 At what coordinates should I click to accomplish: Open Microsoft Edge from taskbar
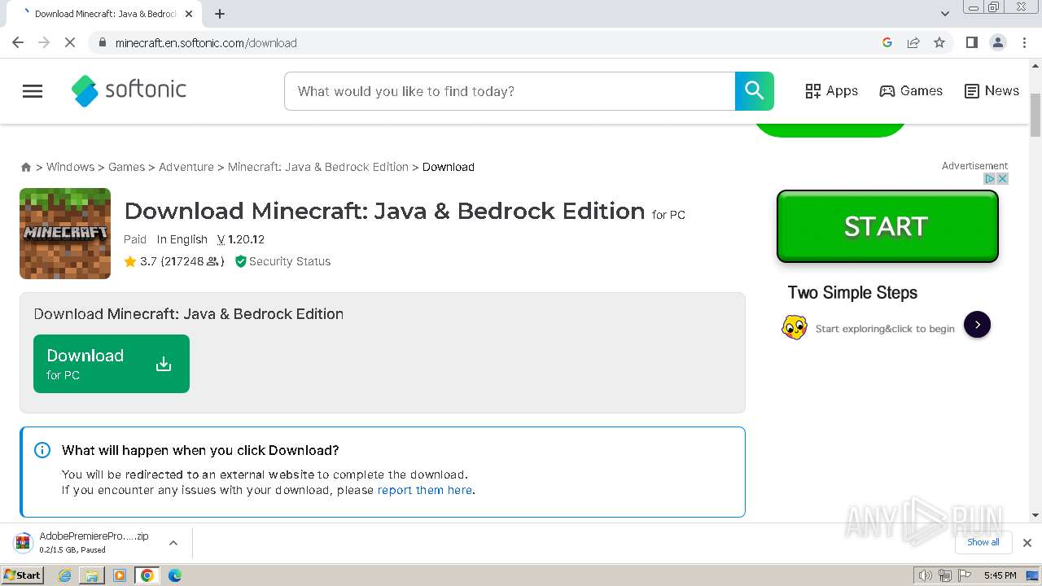(x=175, y=575)
